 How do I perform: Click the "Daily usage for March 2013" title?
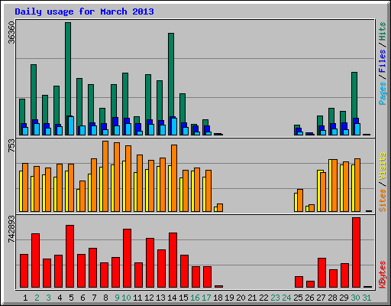click(84, 11)
